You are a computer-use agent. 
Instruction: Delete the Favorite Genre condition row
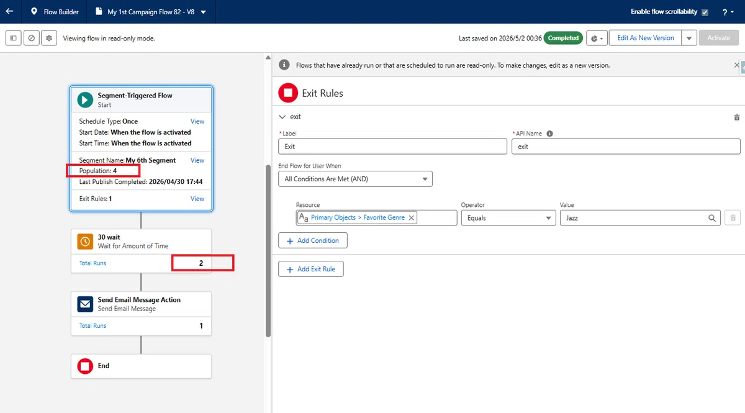tap(733, 218)
